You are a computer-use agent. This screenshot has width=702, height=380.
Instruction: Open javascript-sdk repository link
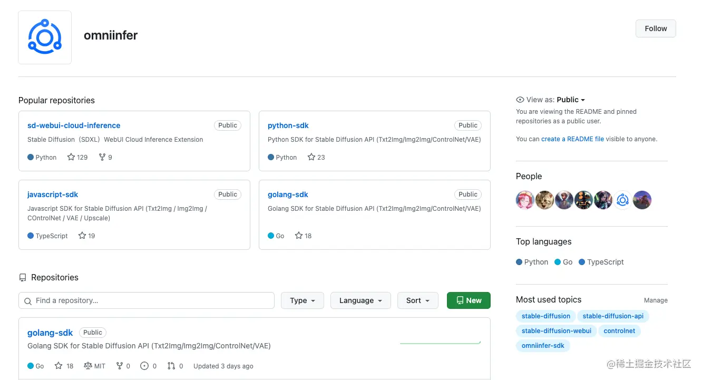pos(53,194)
